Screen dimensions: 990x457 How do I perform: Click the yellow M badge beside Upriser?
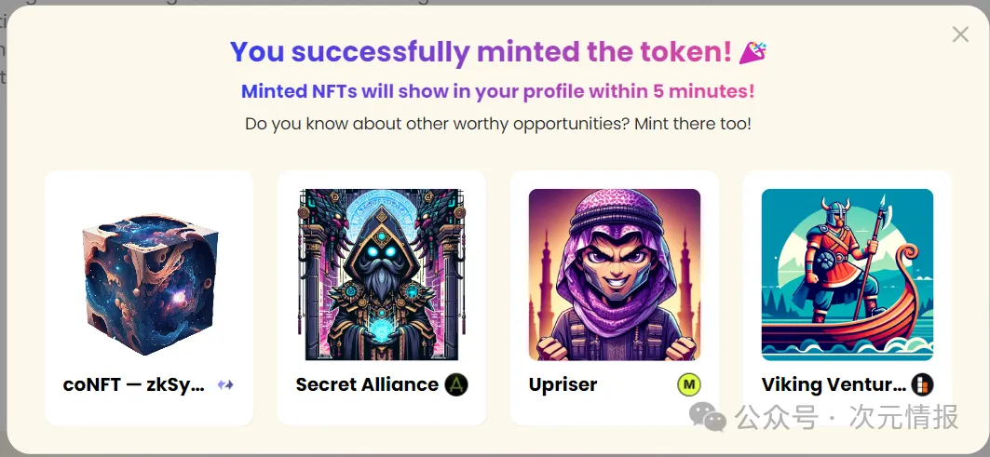[688, 384]
